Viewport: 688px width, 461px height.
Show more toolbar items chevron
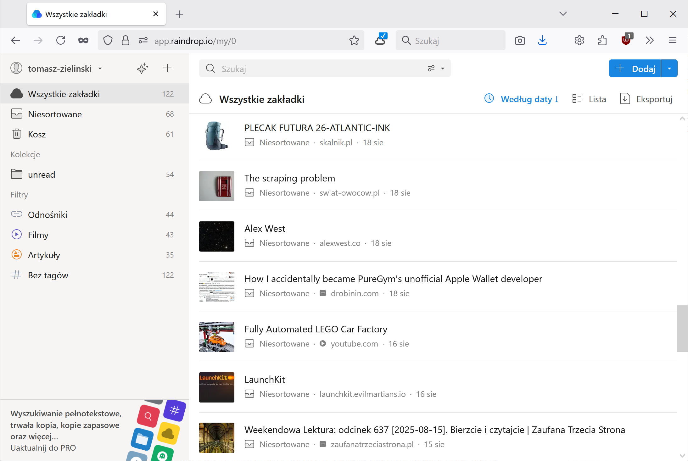650,40
